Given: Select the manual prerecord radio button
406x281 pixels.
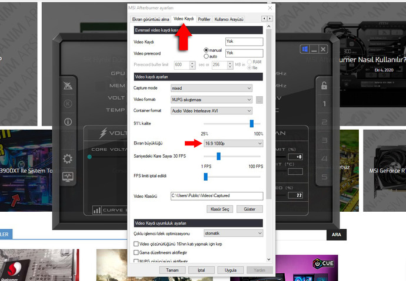Looking at the screenshot, I should [206, 50].
